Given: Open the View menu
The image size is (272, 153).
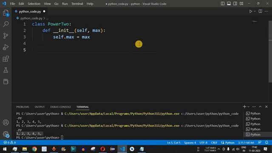Looking at the screenshot, I should 47,4.
